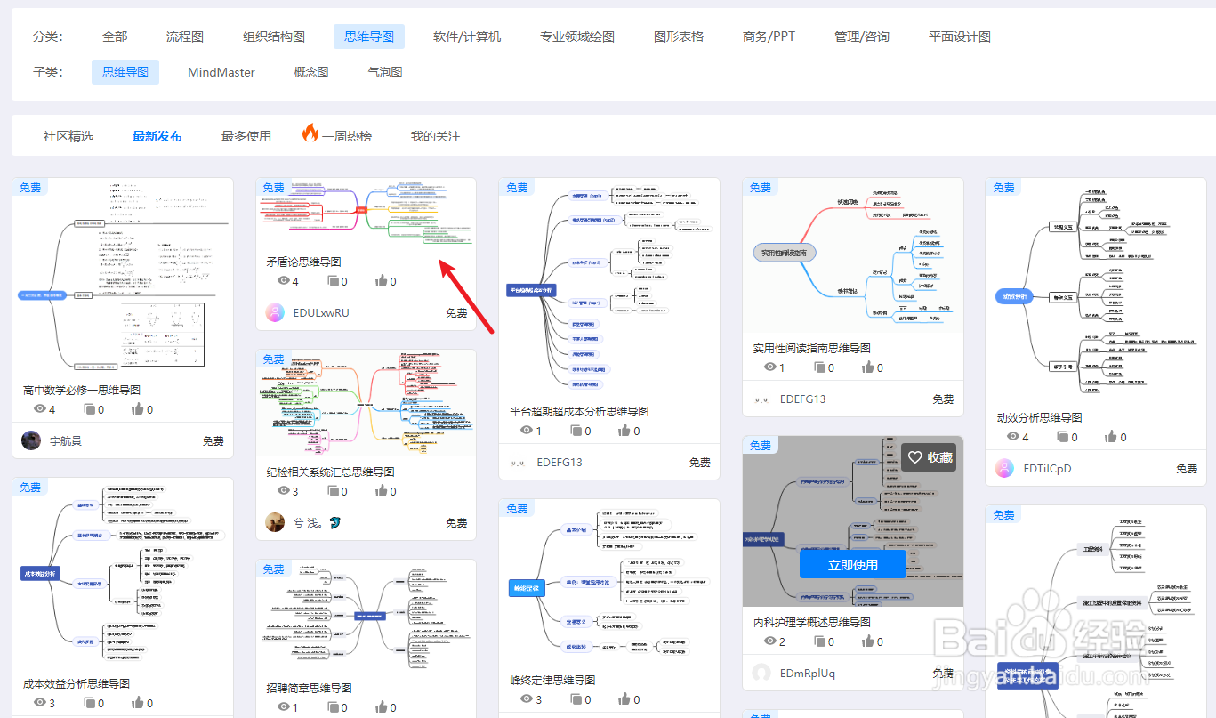Click EDmRplUq's avatar icon
This screenshot has width=1216, height=718.
pos(762,673)
